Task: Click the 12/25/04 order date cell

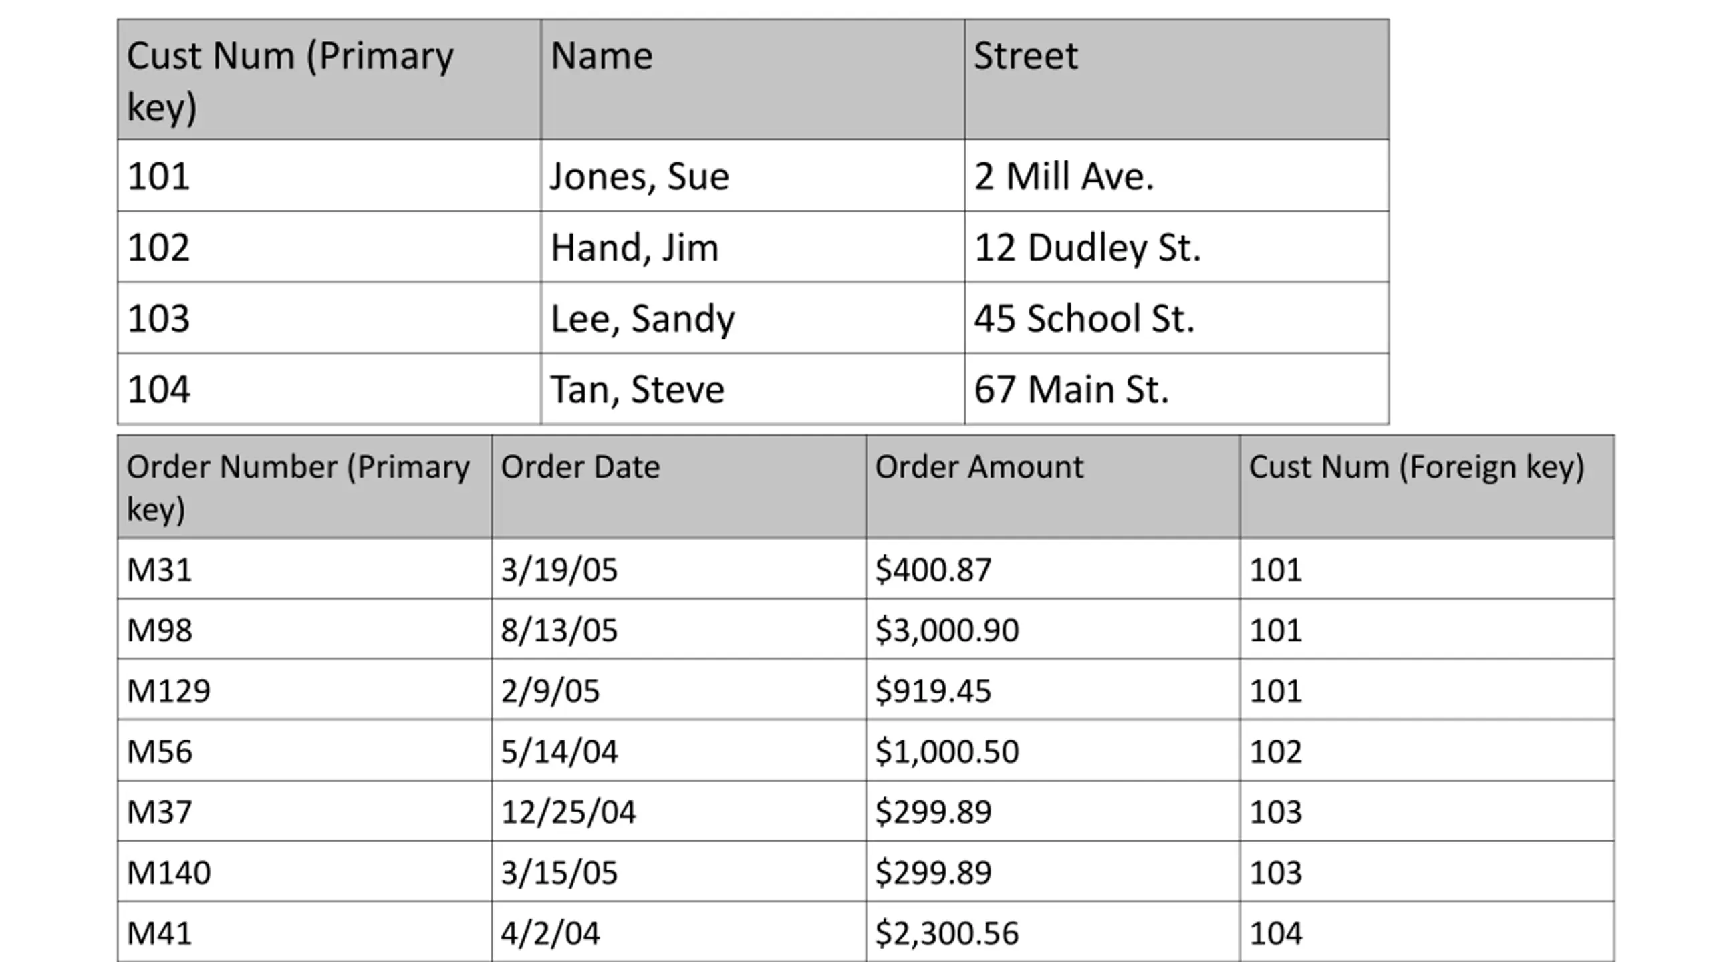Action: pos(679,812)
